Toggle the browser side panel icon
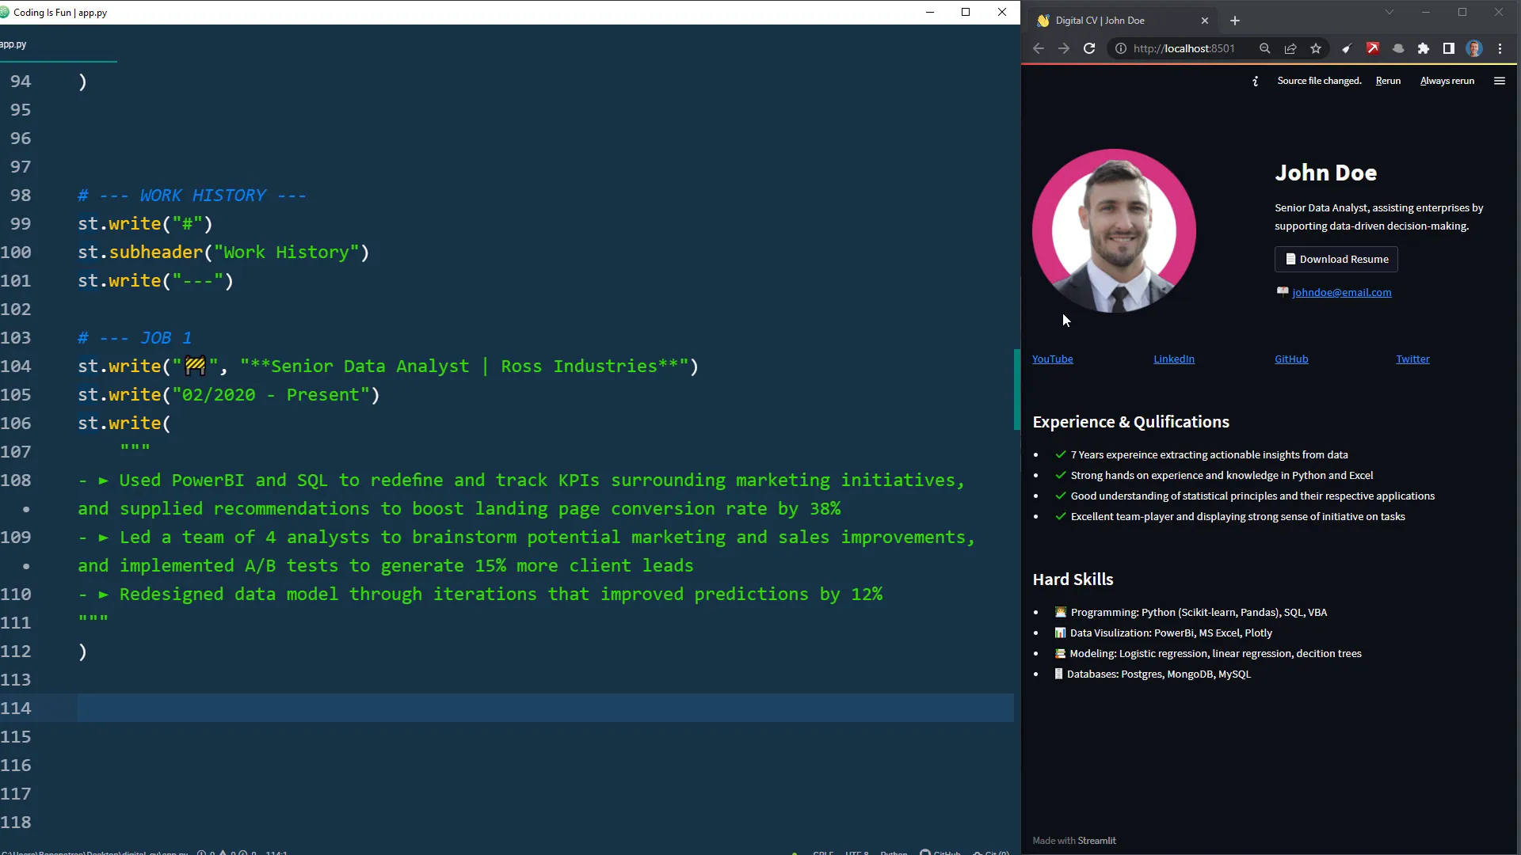 pos(1449,48)
